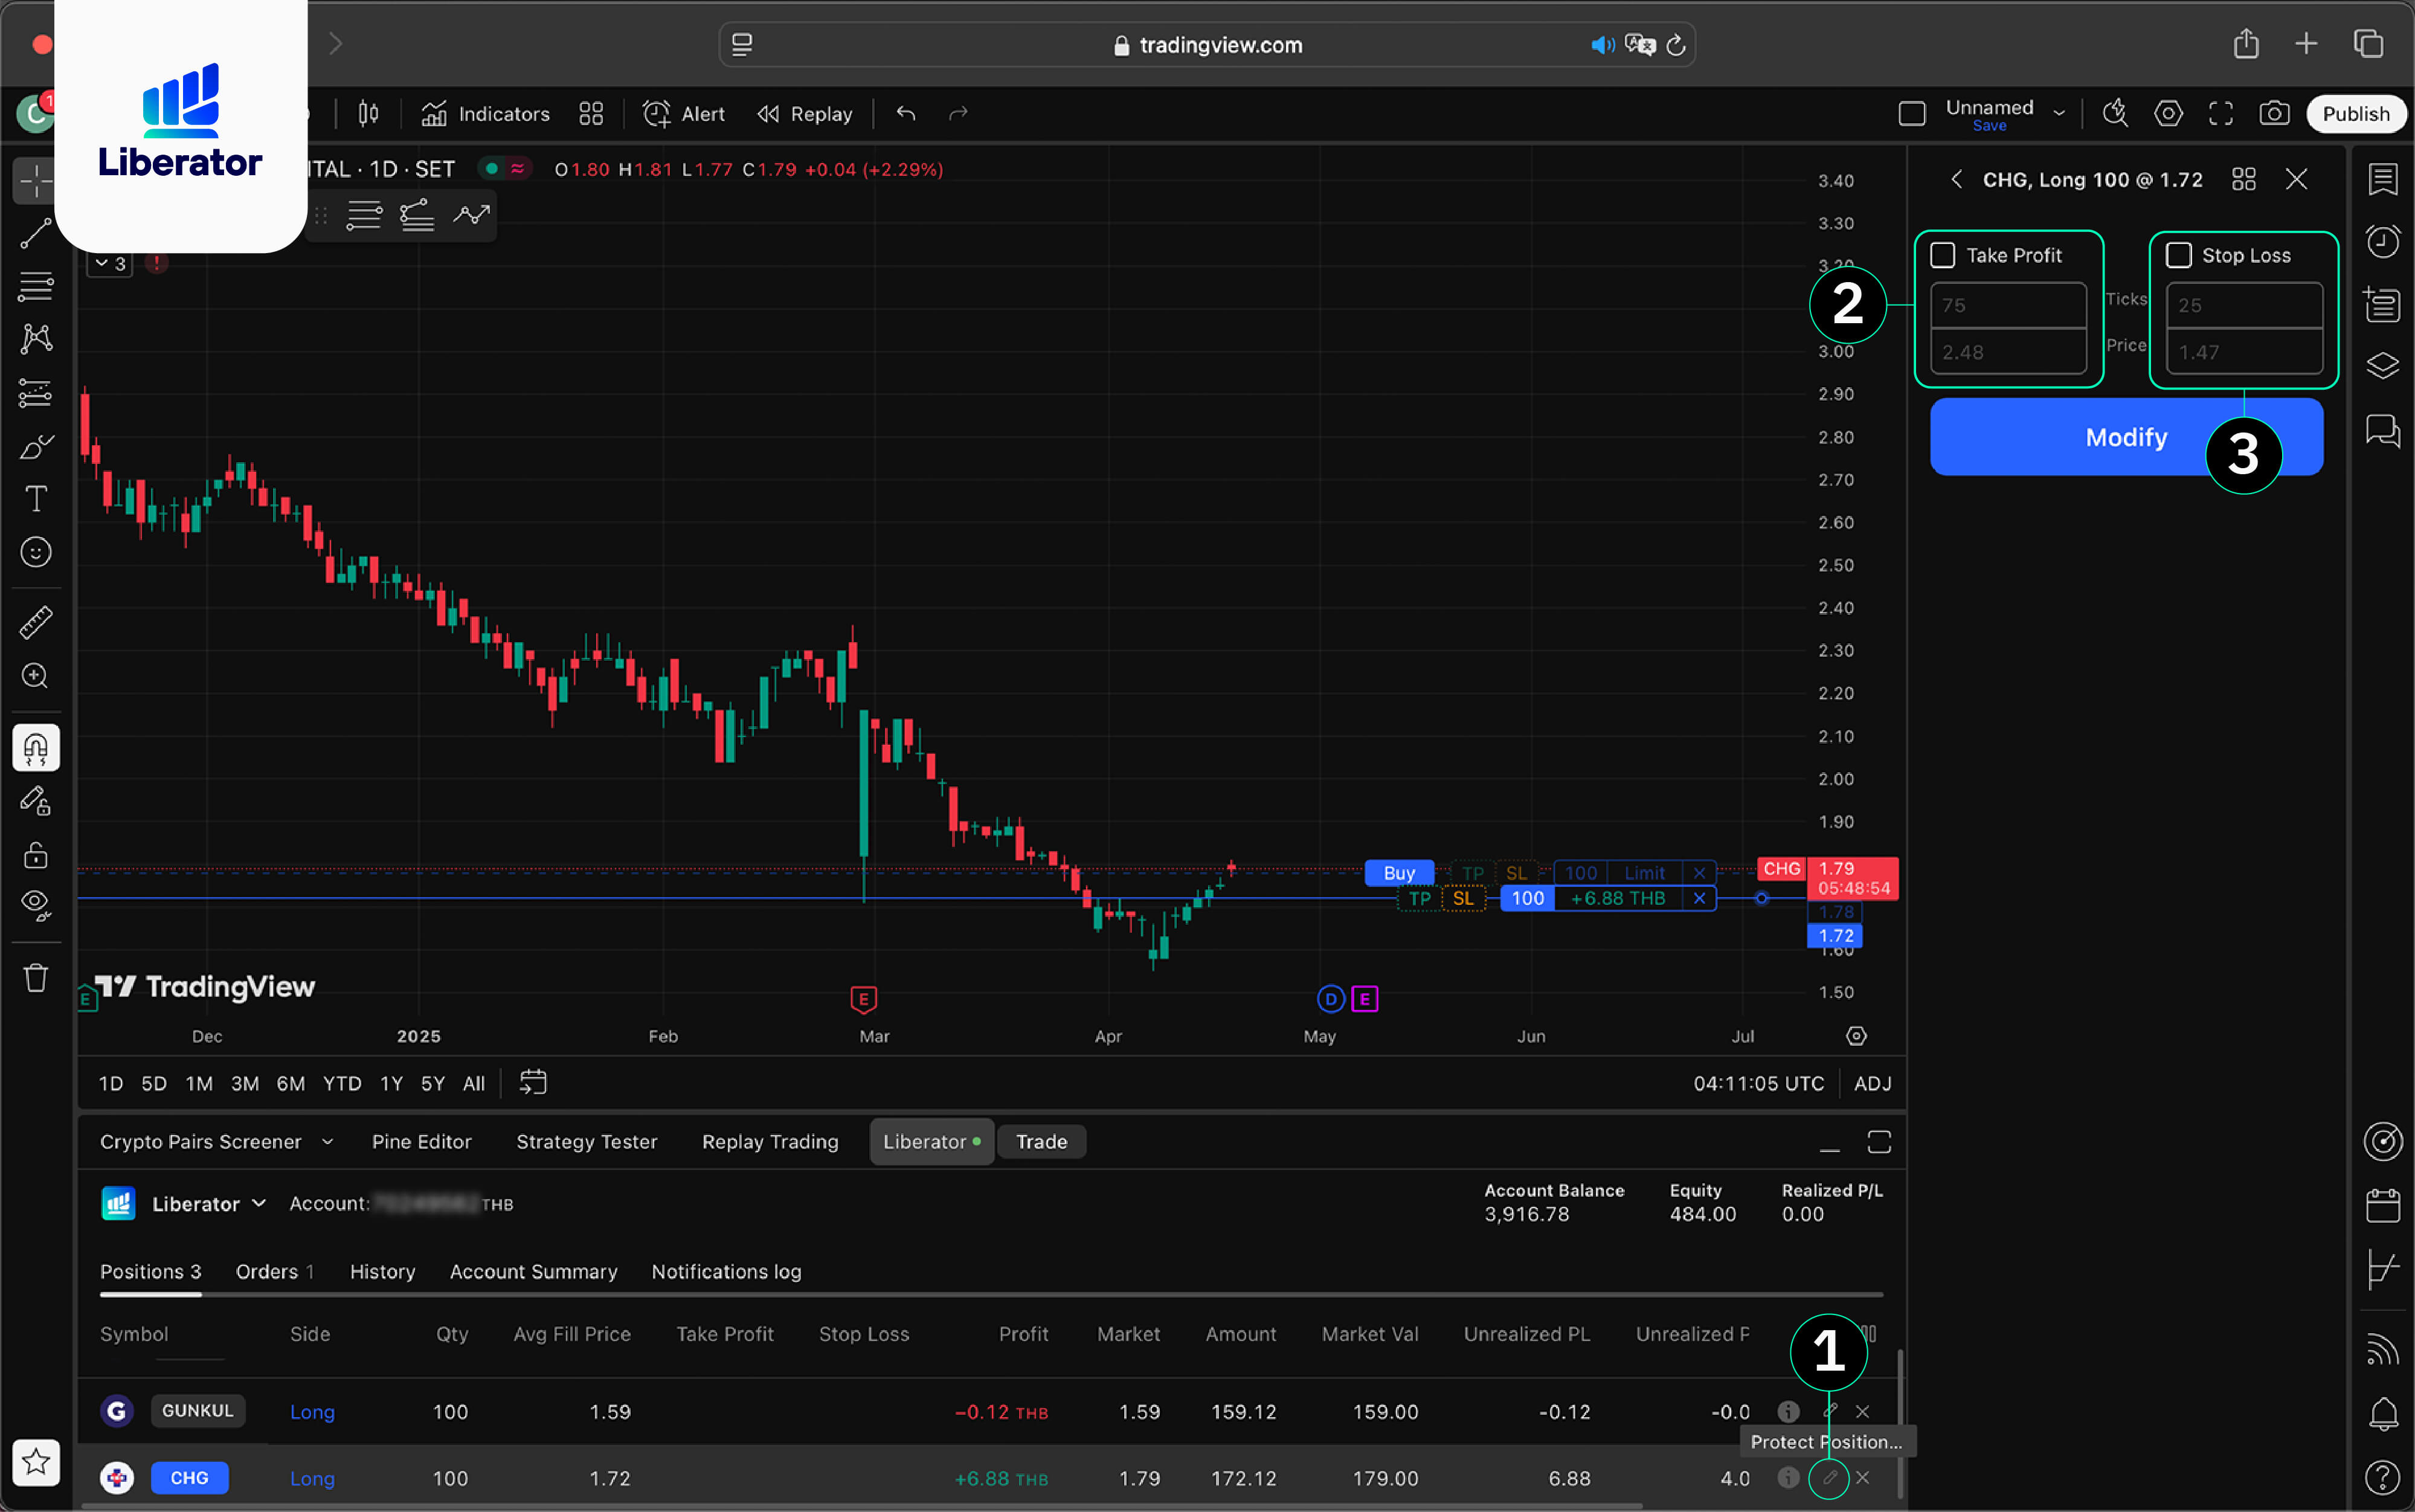2415x1512 pixels.
Task: Open the indicator templates grid icon
Action: (x=591, y=114)
